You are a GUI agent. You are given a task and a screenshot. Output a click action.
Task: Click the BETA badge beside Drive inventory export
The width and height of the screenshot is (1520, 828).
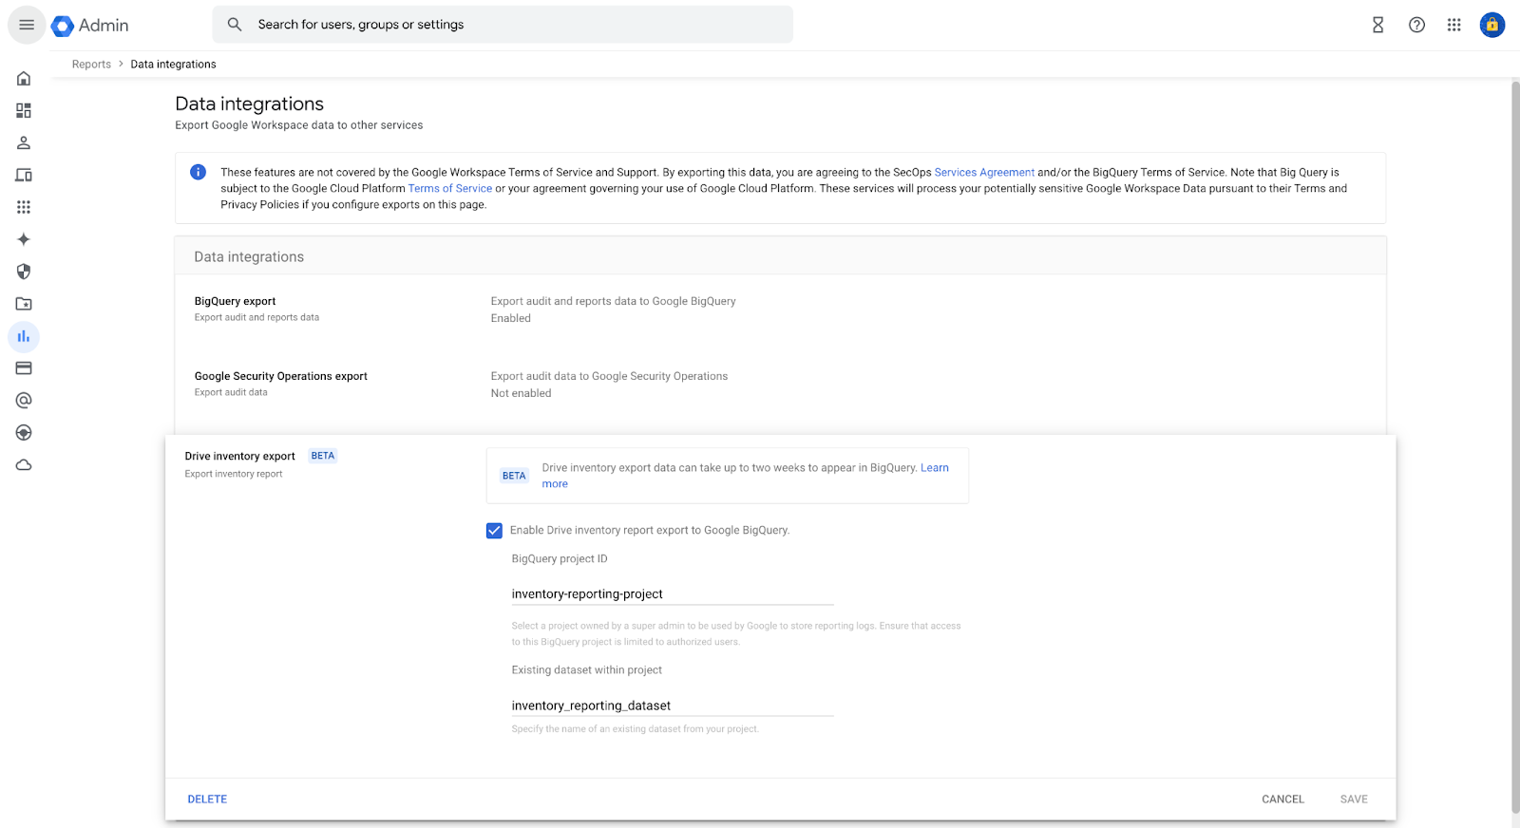coord(323,456)
